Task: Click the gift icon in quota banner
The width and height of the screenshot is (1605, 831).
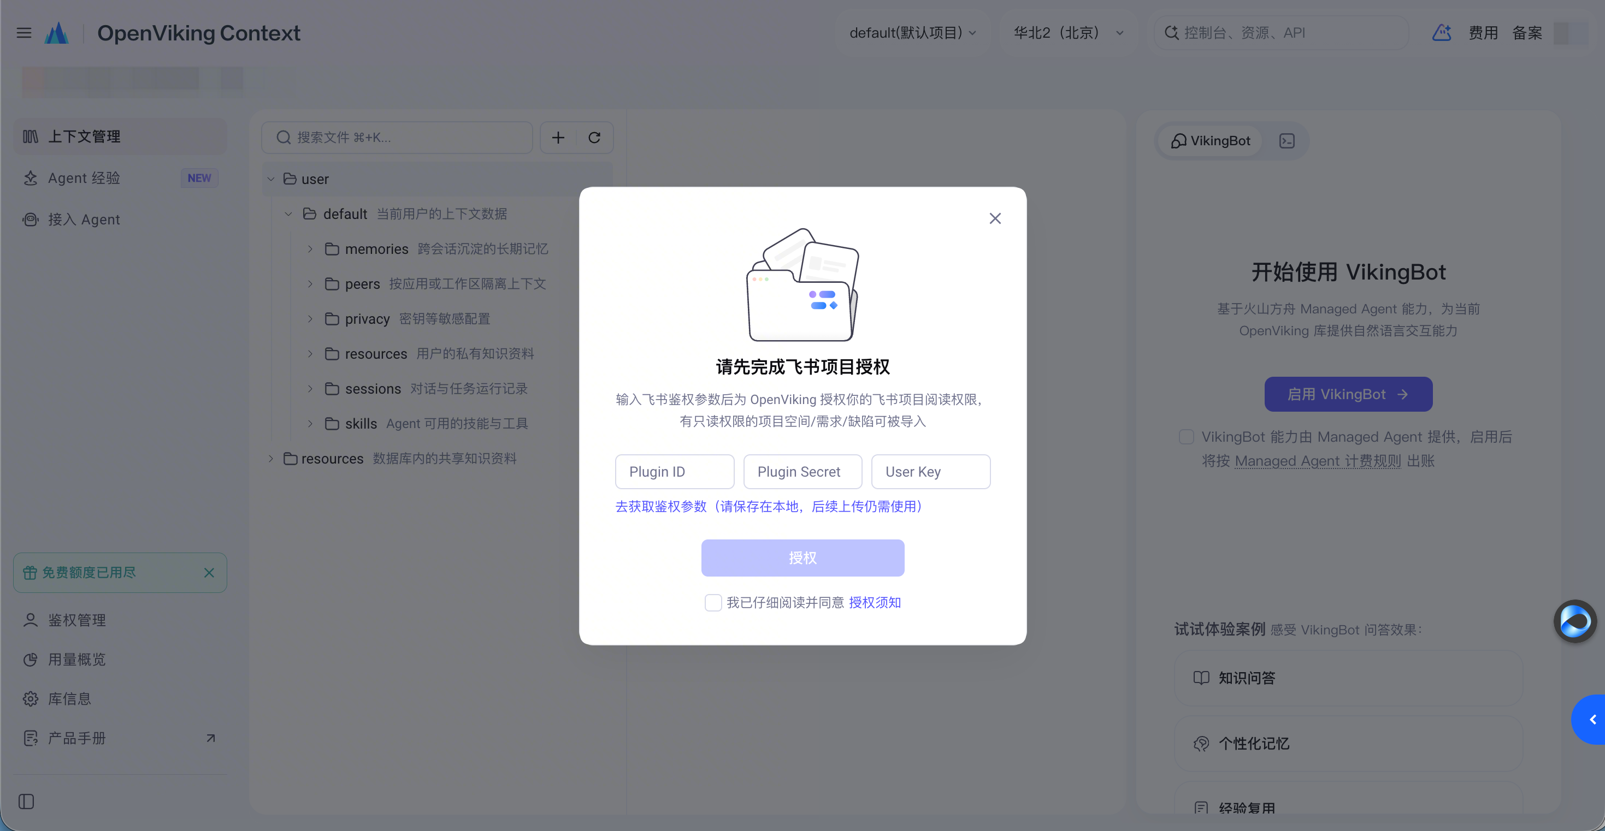Action: [30, 573]
